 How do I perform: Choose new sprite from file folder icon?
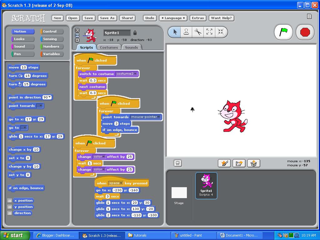coord(239,163)
